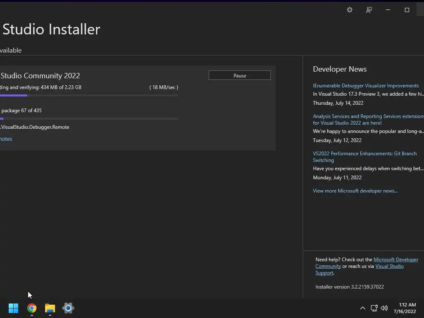Viewport: 424px width, 318px height.
Task: Expand the hidden tray icons chevron
Action: point(362,308)
